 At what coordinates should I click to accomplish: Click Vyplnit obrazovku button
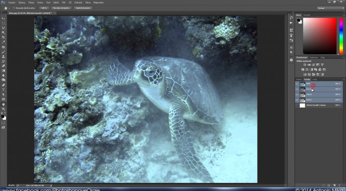point(83,8)
